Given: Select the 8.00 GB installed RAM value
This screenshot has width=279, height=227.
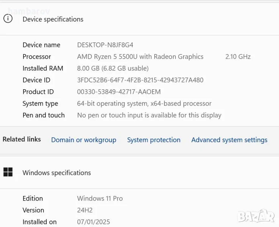Looking at the screenshot, I should click(x=113, y=68).
